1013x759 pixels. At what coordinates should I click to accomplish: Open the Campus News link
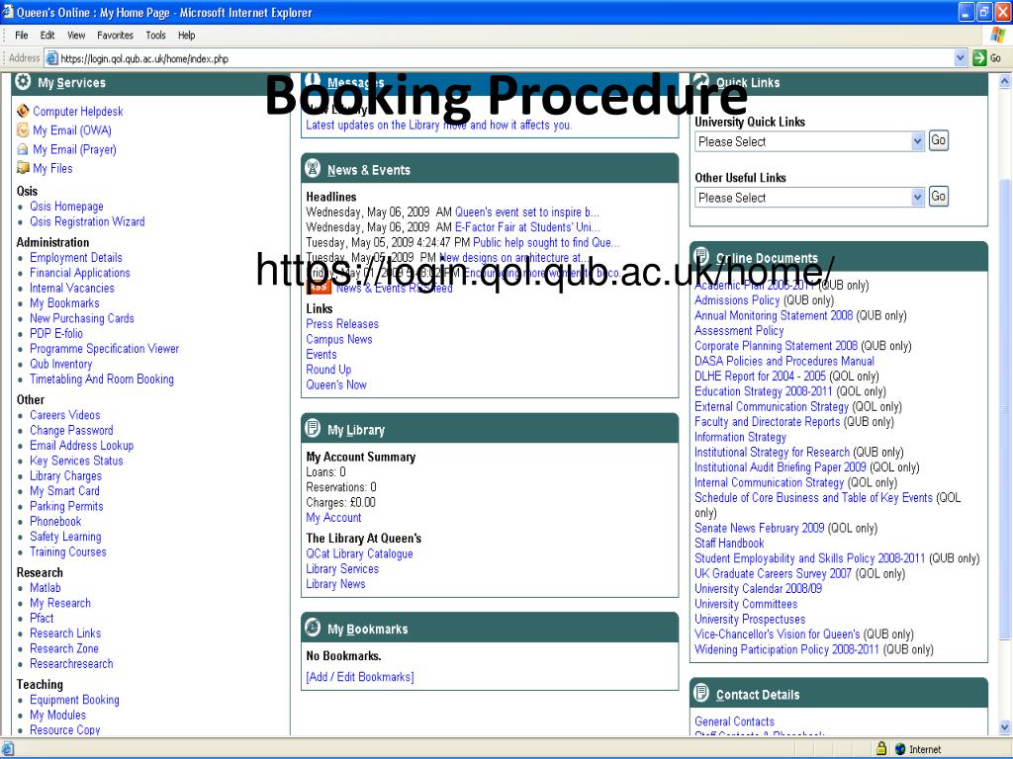pyautogui.click(x=339, y=340)
